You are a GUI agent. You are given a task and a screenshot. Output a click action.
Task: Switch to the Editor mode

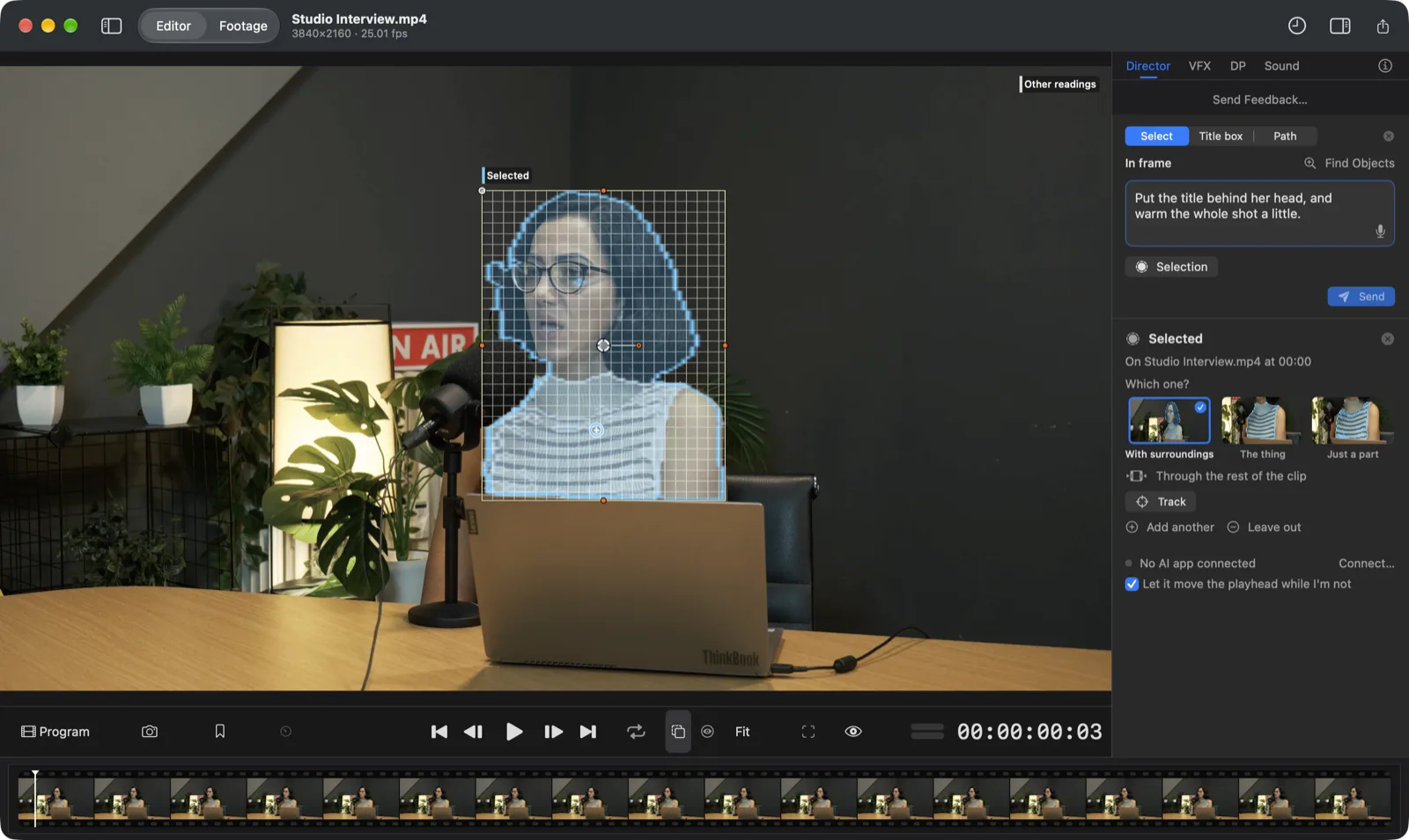click(x=173, y=26)
